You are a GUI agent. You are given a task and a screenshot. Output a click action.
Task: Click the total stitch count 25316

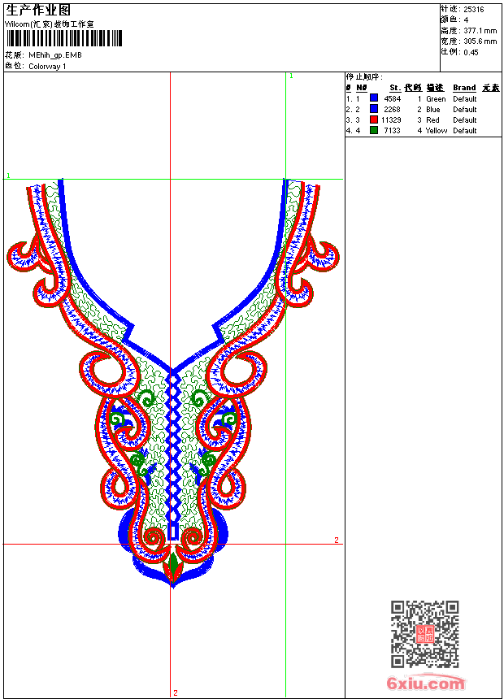click(474, 9)
